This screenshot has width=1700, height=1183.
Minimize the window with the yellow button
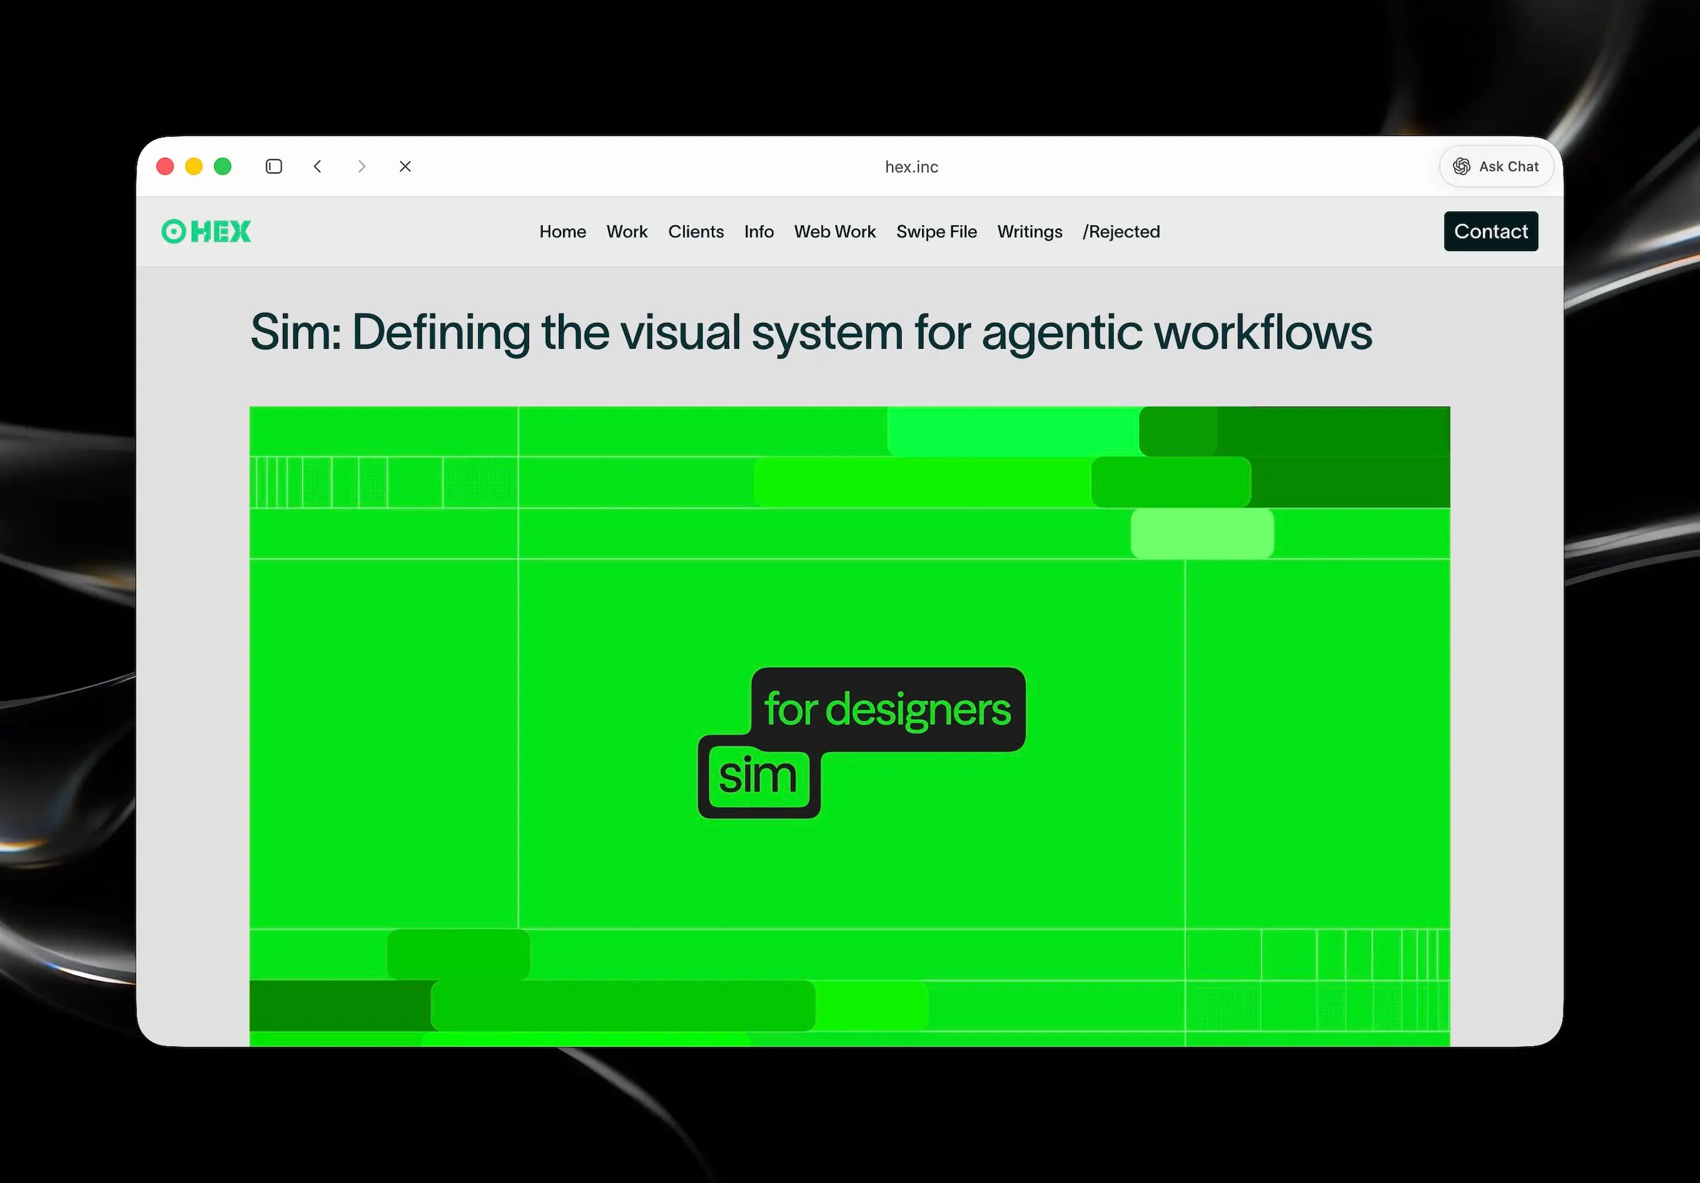(194, 167)
